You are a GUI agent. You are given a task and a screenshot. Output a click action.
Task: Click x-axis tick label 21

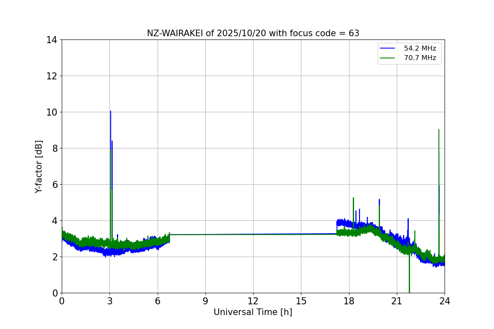pyautogui.click(x=397, y=301)
